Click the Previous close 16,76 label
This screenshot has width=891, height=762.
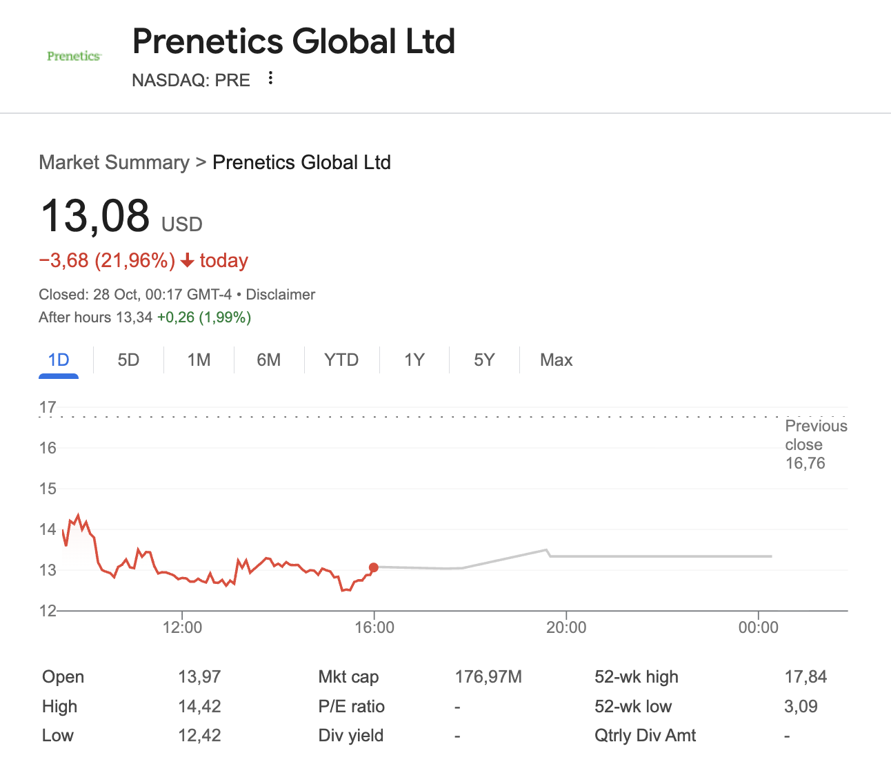click(x=815, y=444)
